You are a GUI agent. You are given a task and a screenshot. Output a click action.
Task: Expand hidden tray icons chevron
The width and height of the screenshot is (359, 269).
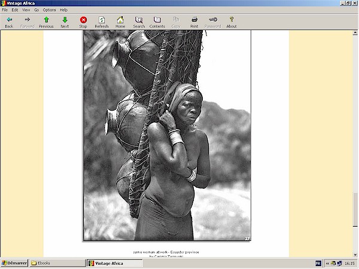pyautogui.click(x=327, y=263)
